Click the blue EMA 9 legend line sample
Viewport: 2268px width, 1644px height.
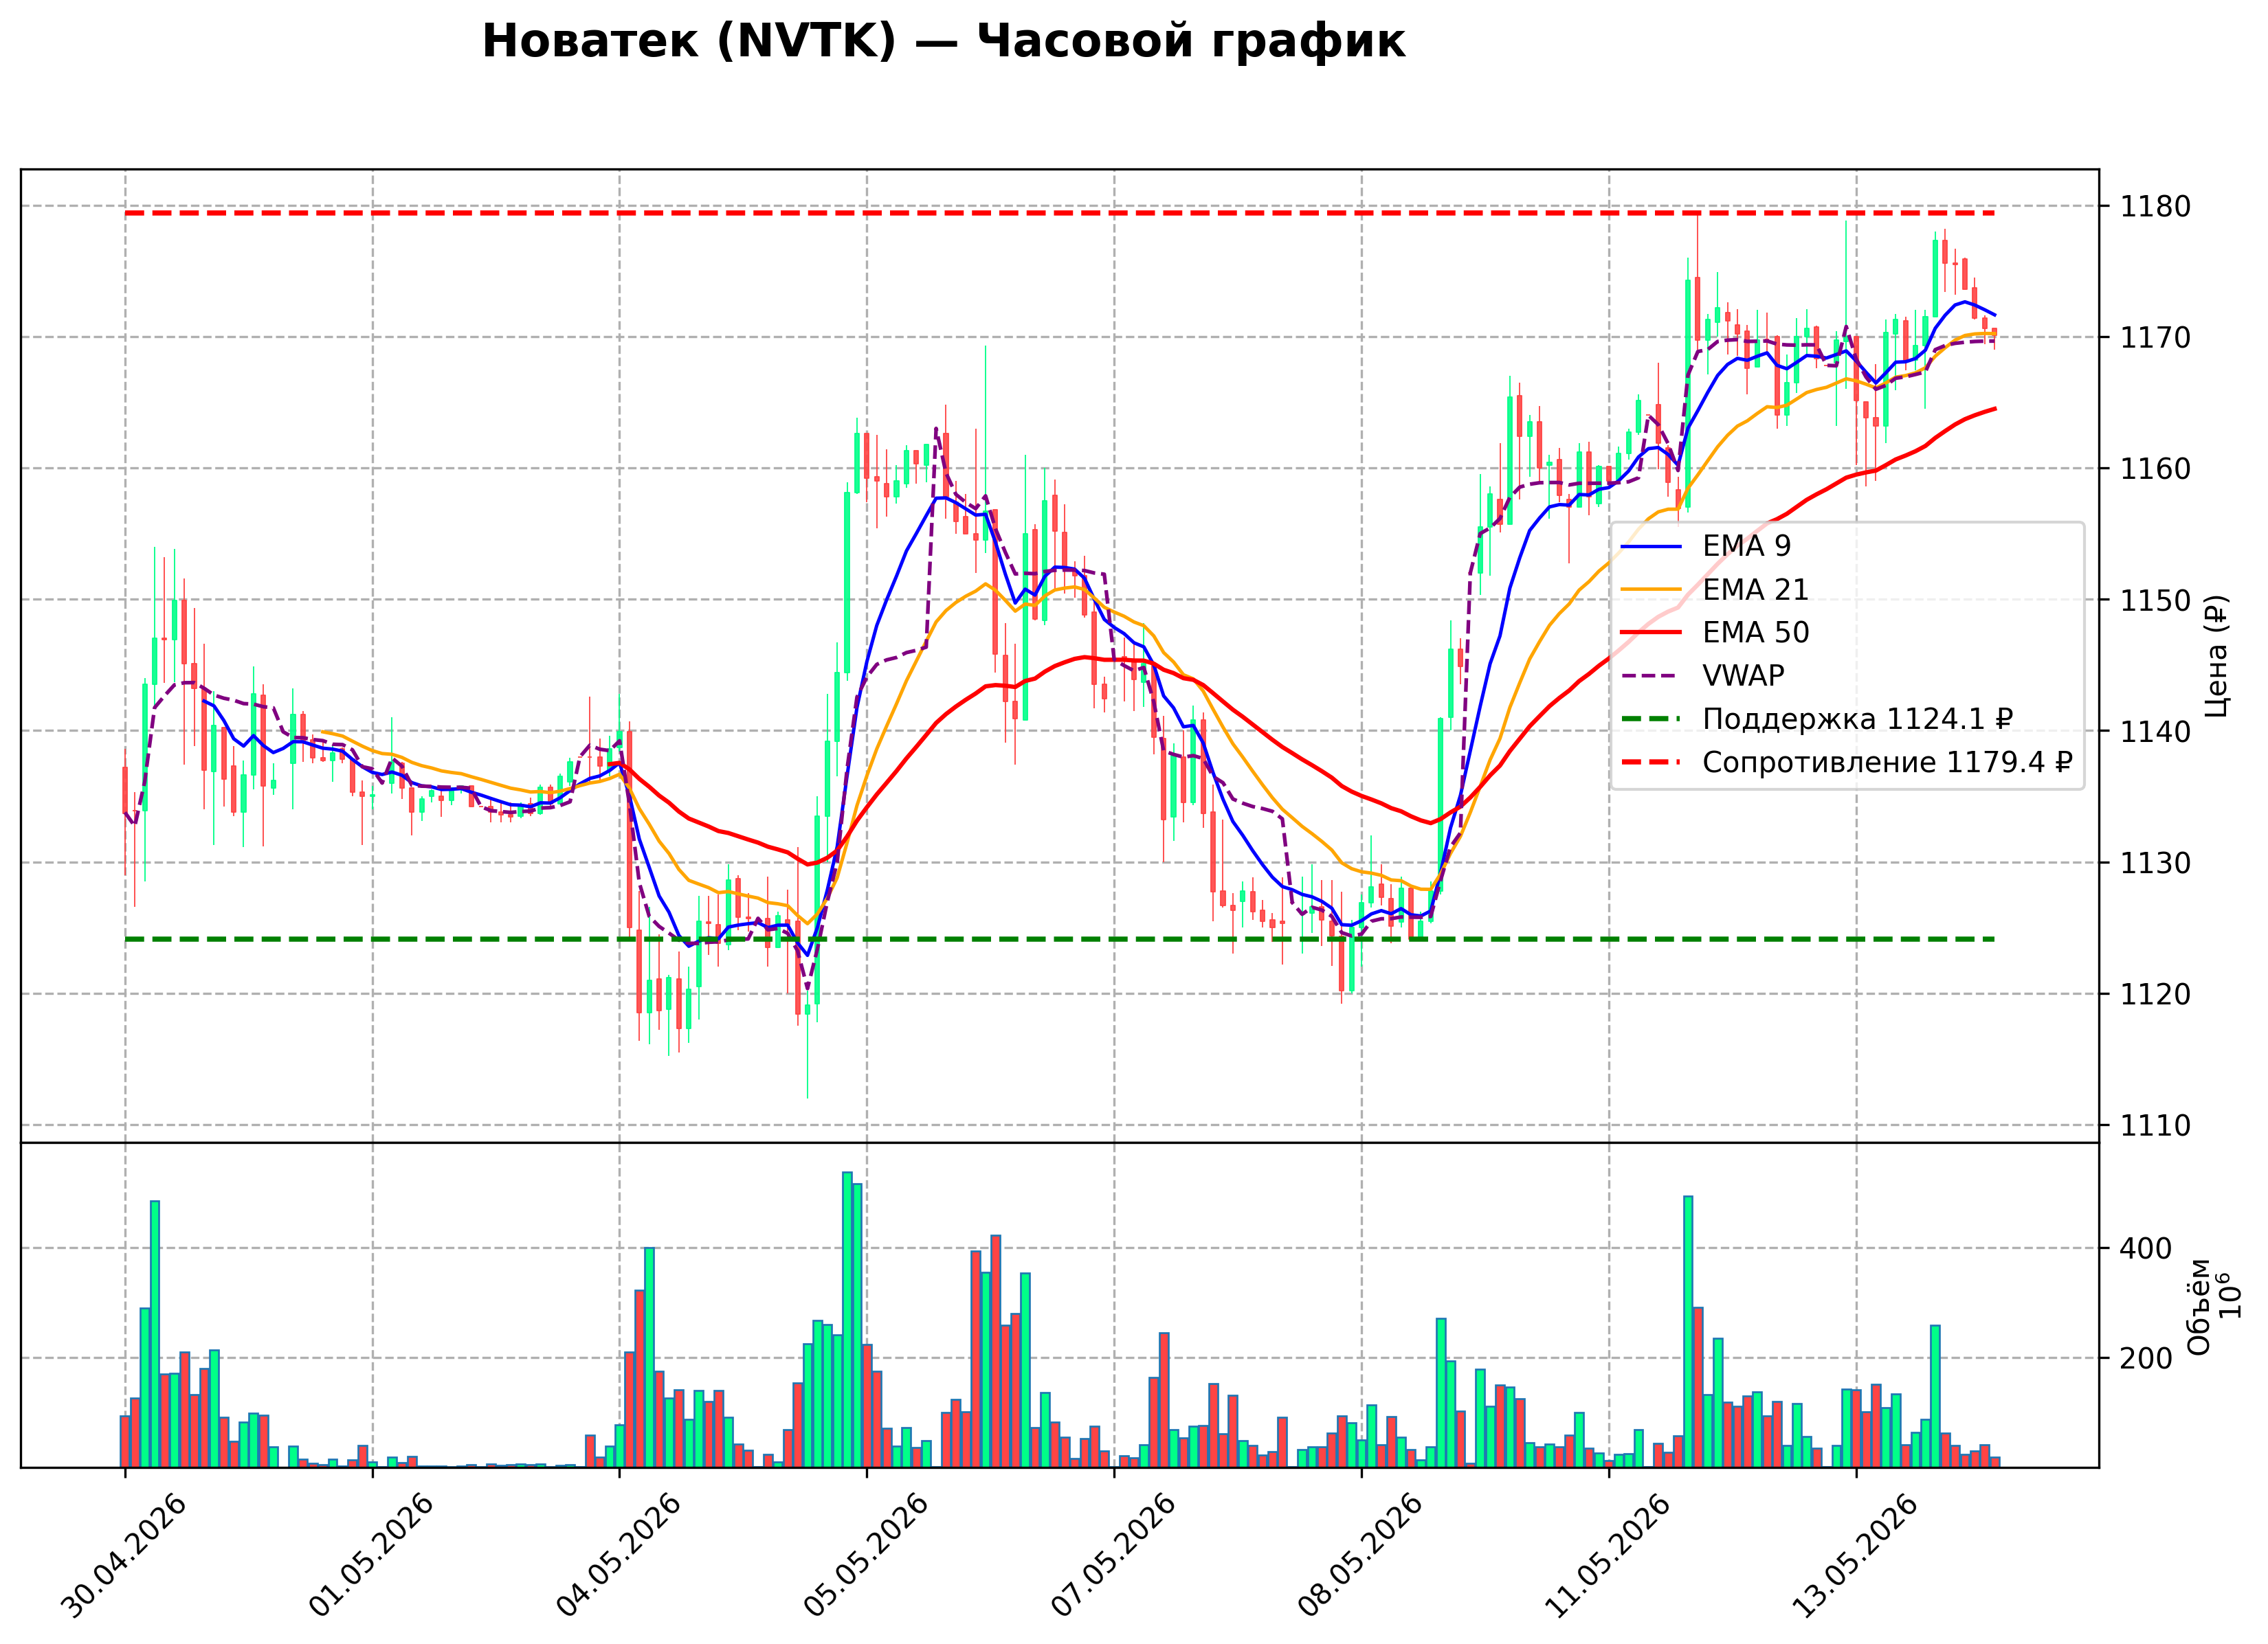tap(1651, 547)
